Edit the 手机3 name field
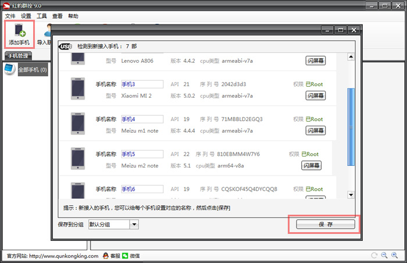 [x=142, y=84]
